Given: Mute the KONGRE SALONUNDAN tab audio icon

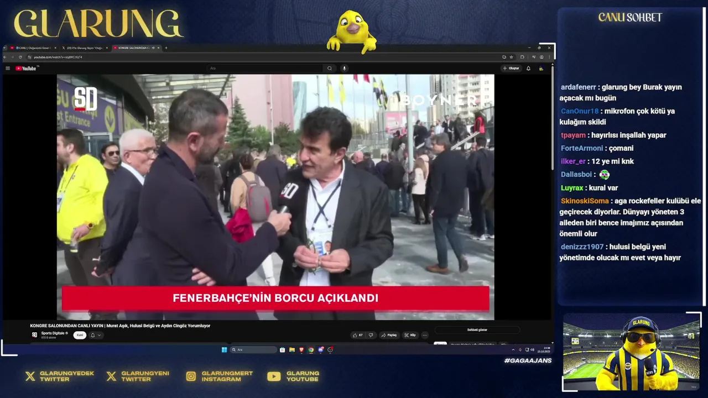Looking at the screenshot, I should (153, 48).
